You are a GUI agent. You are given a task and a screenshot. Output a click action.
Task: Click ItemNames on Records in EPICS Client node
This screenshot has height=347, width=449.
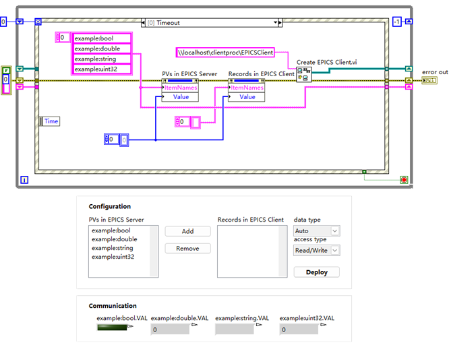tap(247, 88)
